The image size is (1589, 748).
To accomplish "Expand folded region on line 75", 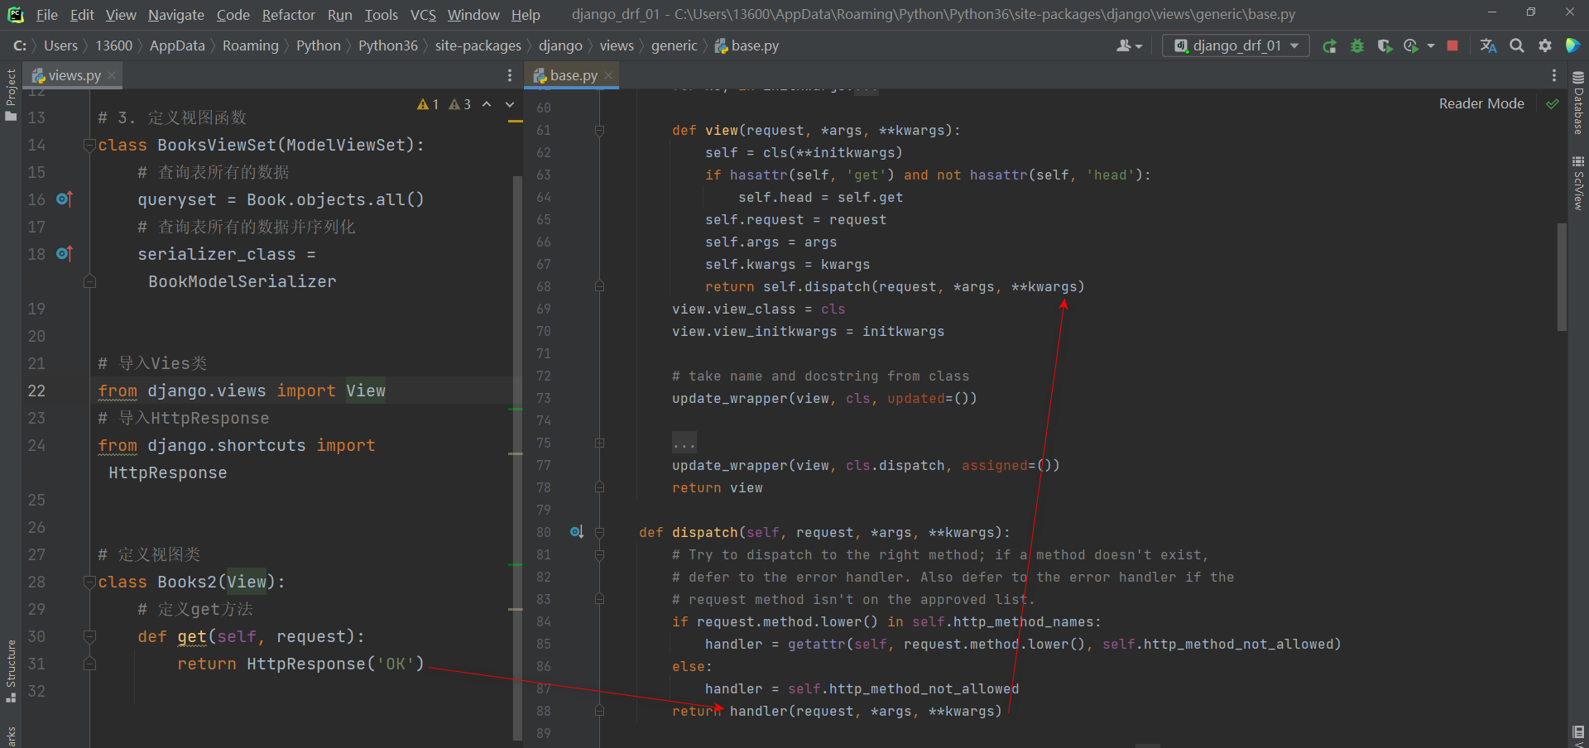I will point(599,443).
